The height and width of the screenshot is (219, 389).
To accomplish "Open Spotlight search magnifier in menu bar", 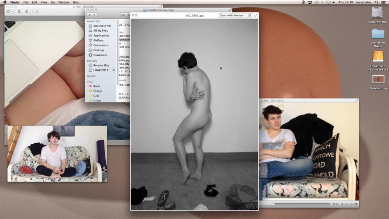I will 376,2.
